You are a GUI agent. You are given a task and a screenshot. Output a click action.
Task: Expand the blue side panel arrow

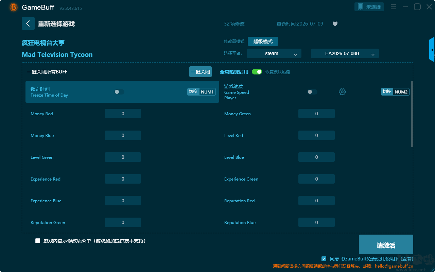click(432, 50)
